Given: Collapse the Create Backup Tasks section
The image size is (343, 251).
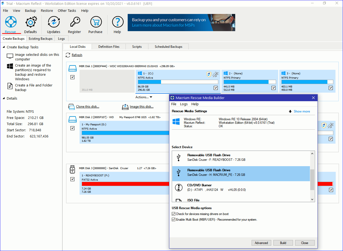Looking at the screenshot, I should tap(4, 47).
